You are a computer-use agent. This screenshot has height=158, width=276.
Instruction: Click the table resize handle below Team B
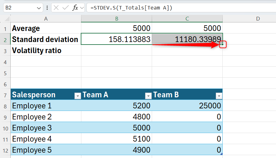pos(222,154)
